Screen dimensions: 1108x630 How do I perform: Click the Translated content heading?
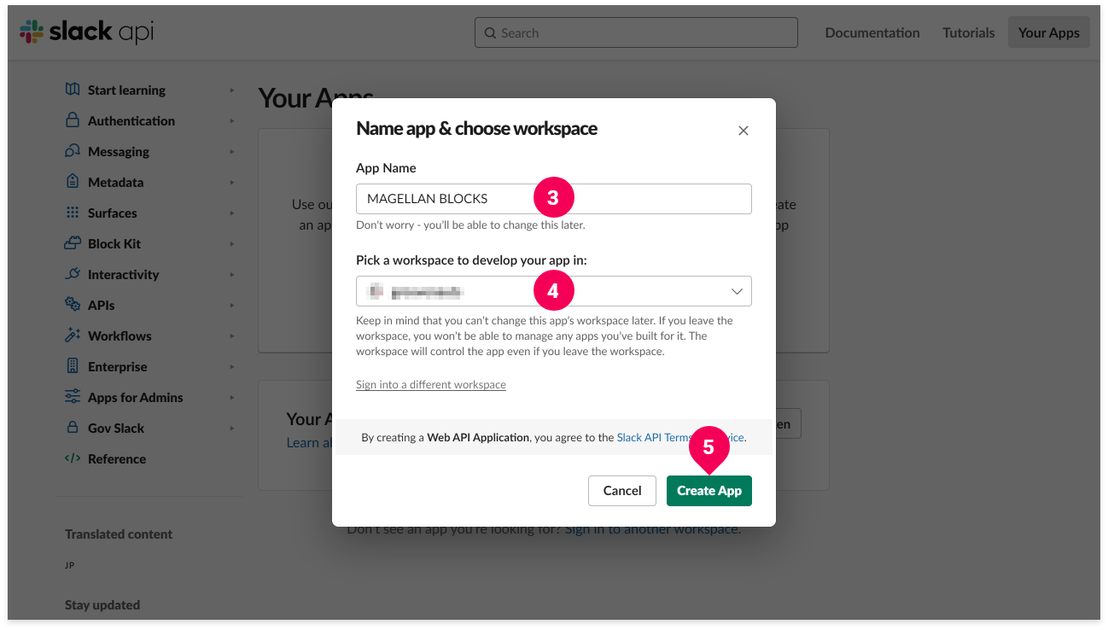click(119, 534)
